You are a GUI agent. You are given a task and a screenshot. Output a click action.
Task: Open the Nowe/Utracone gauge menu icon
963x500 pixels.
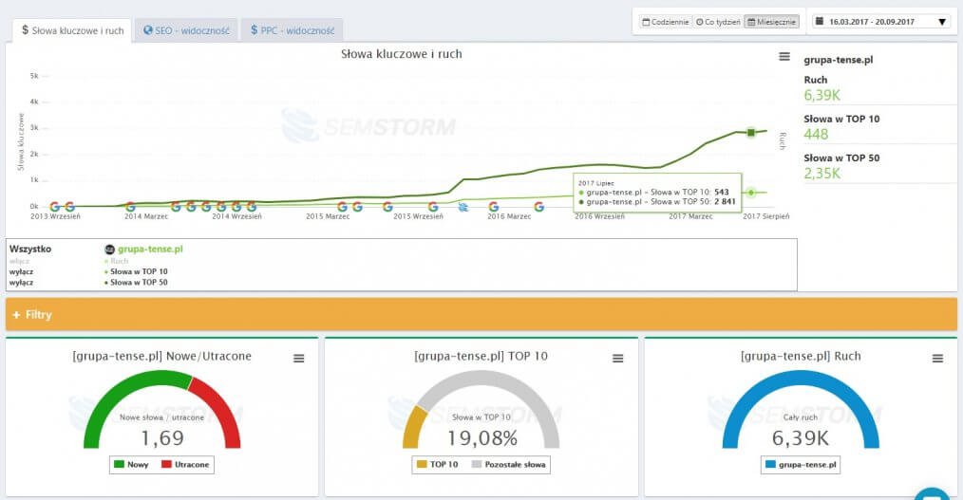(298, 359)
